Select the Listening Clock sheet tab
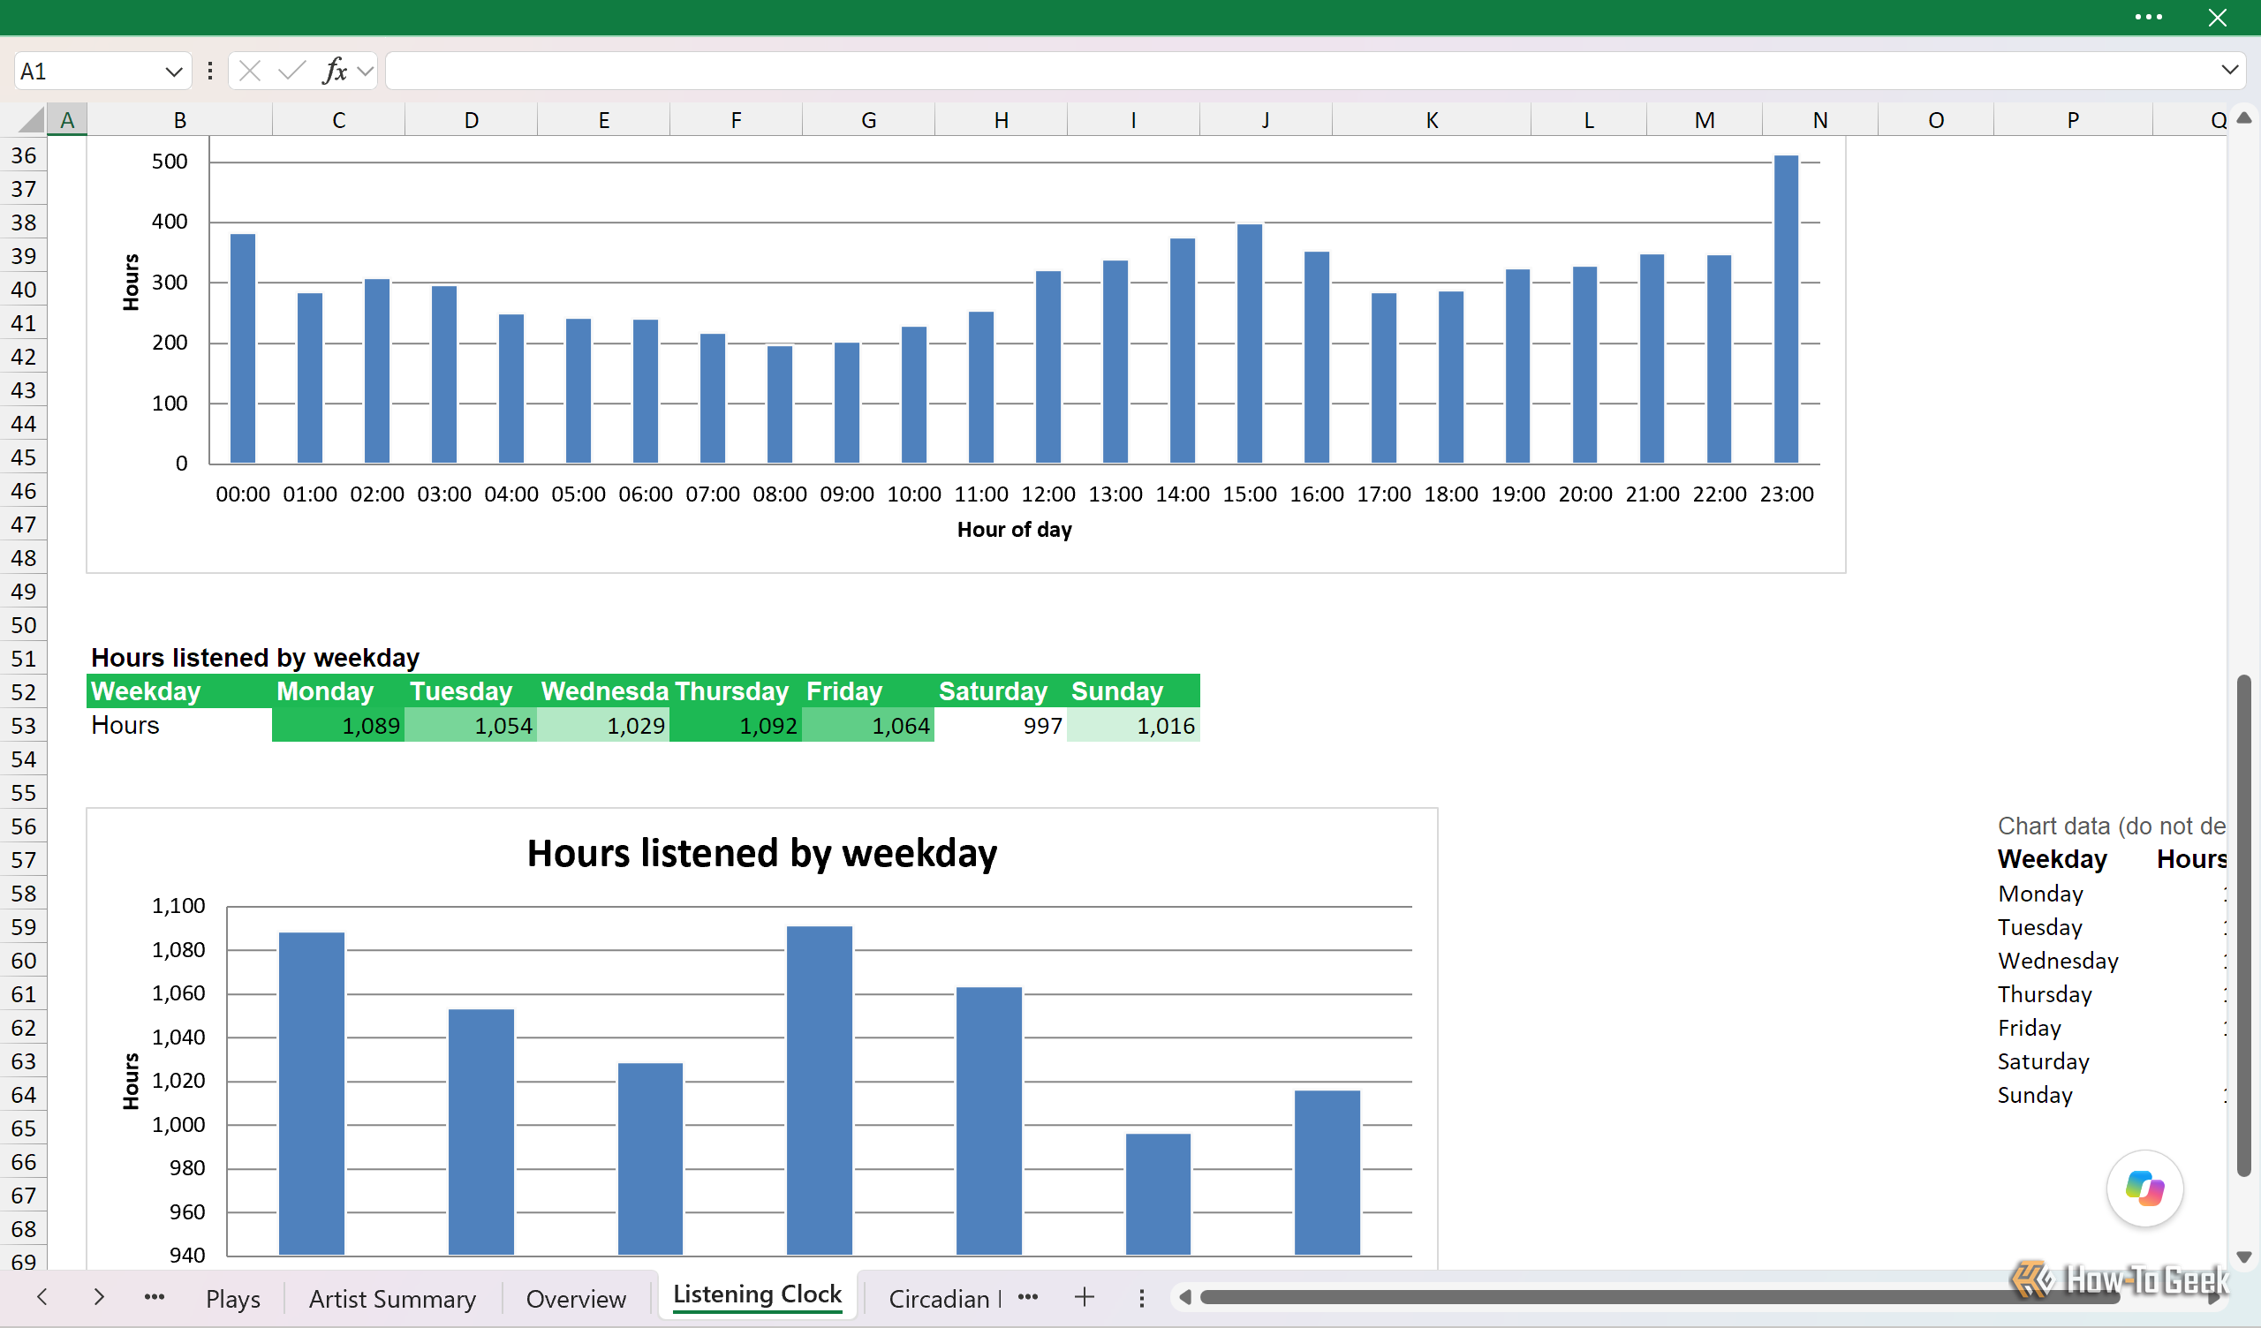The width and height of the screenshot is (2261, 1328). [757, 1294]
